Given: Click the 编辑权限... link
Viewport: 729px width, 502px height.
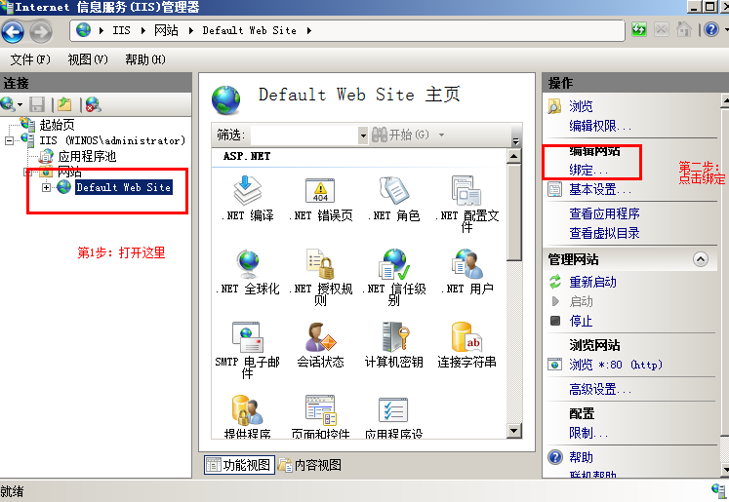Looking at the screenshot, I should click(x=600, y=126).
